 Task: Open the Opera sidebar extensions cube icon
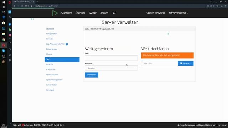tap(10, 60)
